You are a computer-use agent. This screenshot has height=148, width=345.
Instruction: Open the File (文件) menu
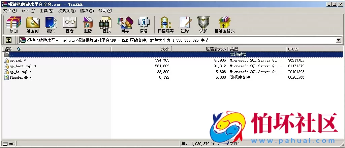[10, 11]
